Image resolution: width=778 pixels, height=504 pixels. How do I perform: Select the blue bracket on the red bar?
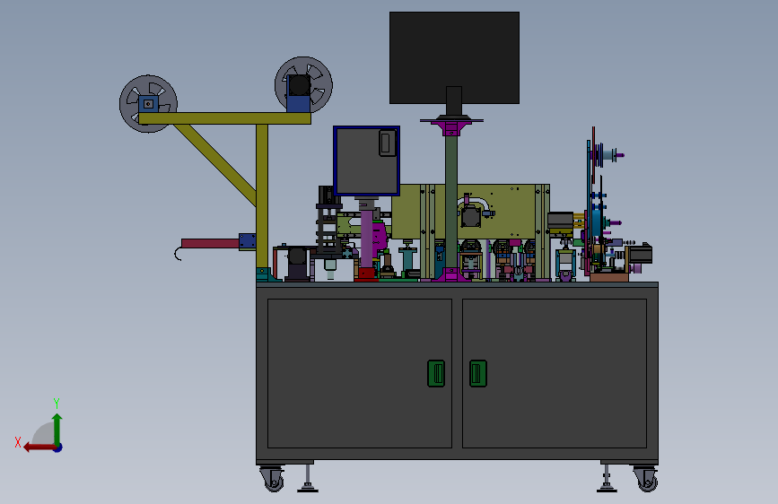click(248, 241)
